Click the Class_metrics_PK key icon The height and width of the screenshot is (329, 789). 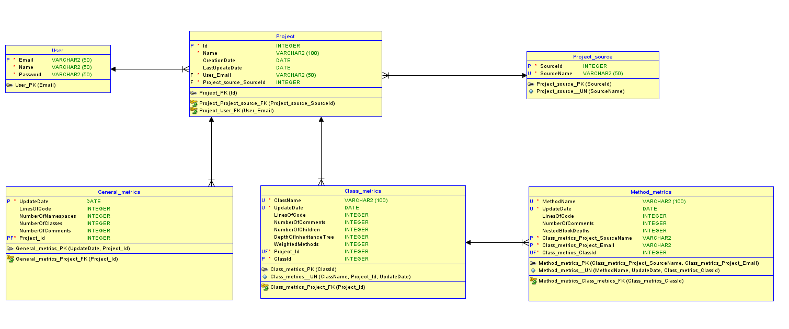coord(265,269)
